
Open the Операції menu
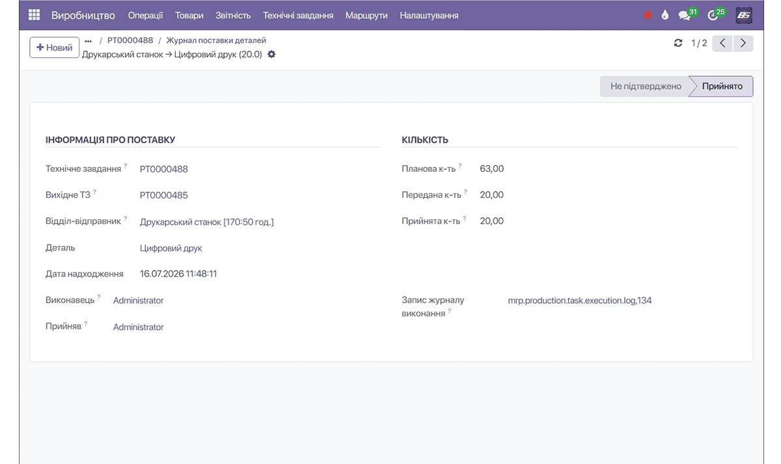click(x=146, y=15)
